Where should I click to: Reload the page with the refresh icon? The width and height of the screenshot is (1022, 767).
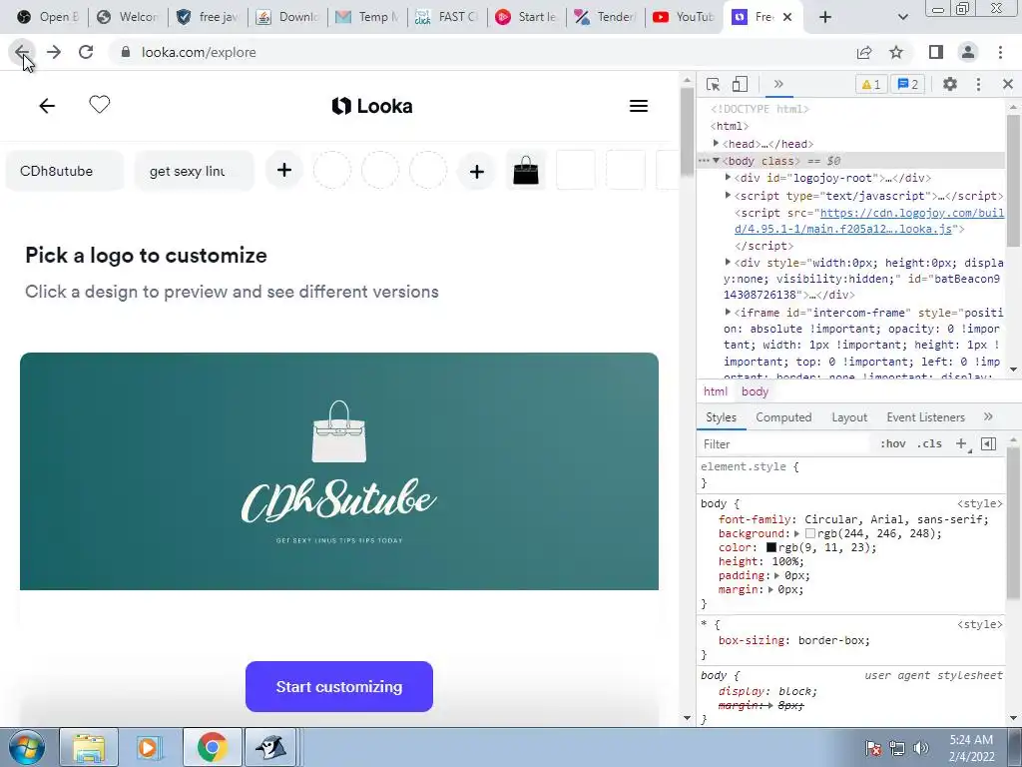86,52
